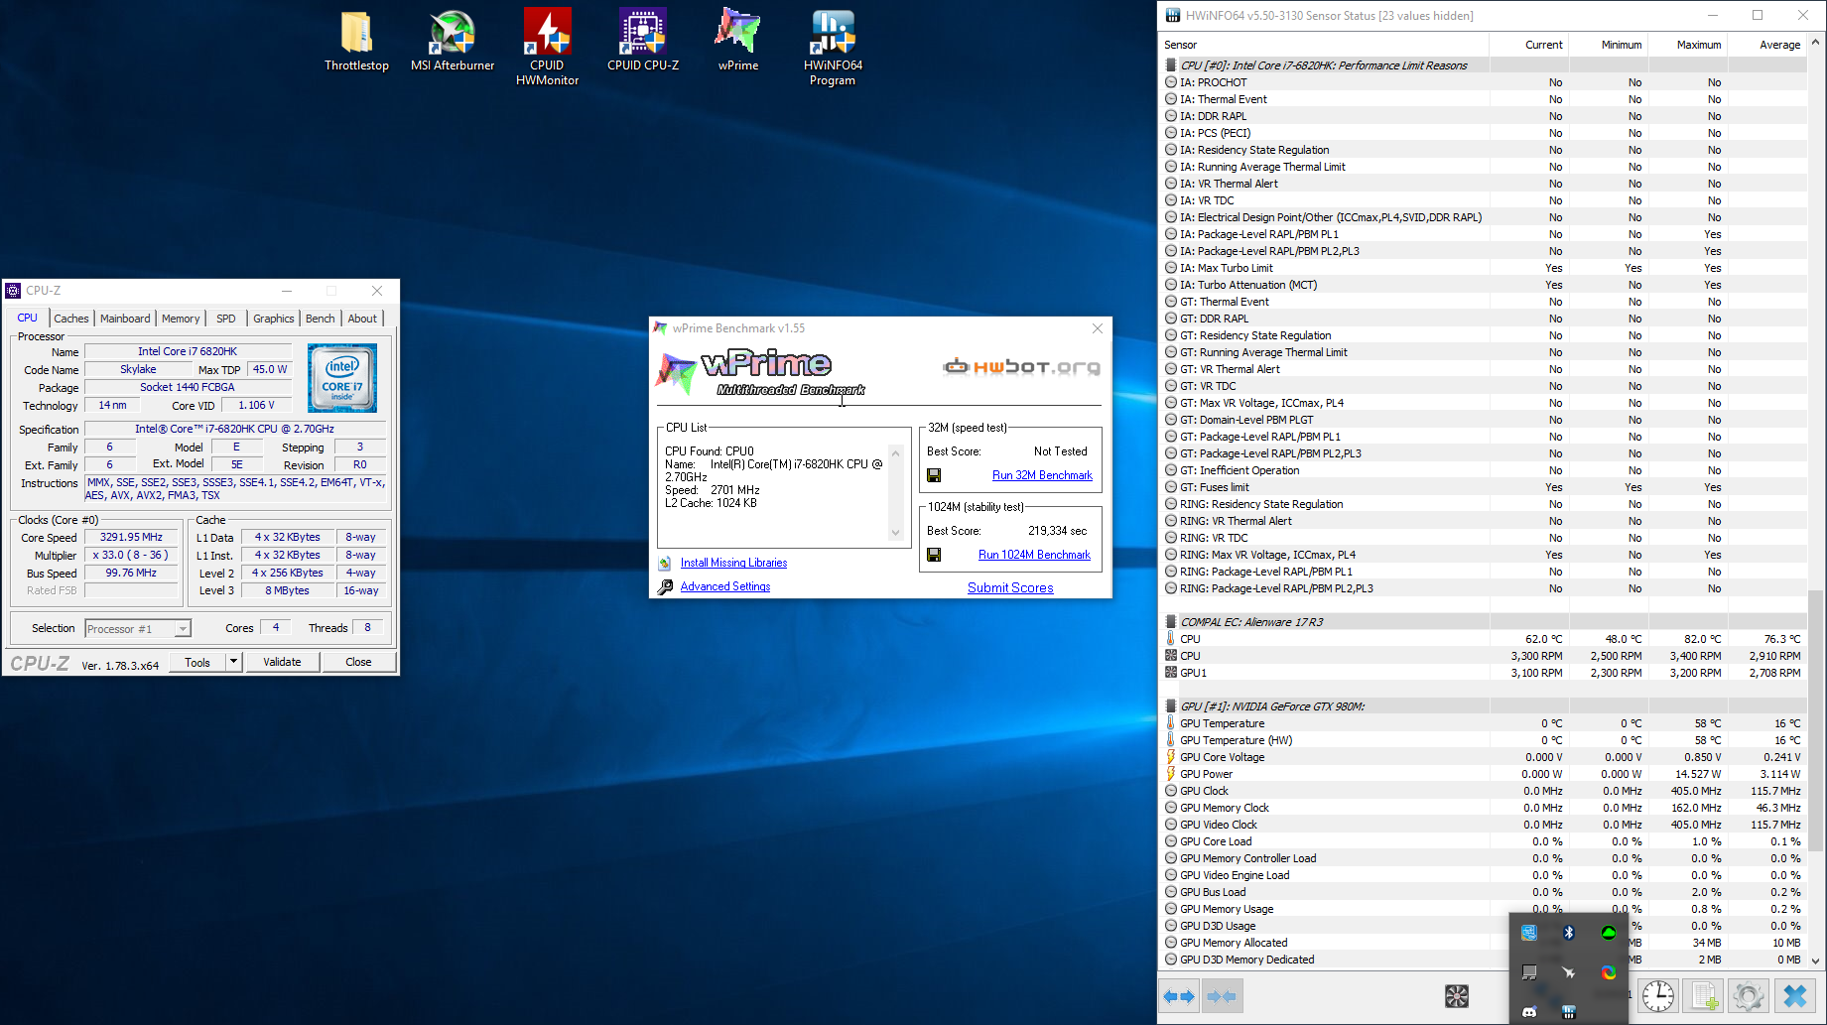This screenshot has width=1827, height=1025.
Task: Click HWiNFO sensor list scrollbar up arrow
Action: pos(1816,43)
